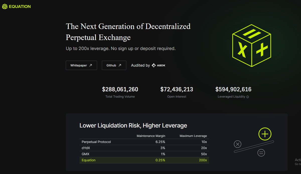Image resolution: width=301 pixels, height=174 pixels.
Task: Open the Github link button
Action: [114, 65]
